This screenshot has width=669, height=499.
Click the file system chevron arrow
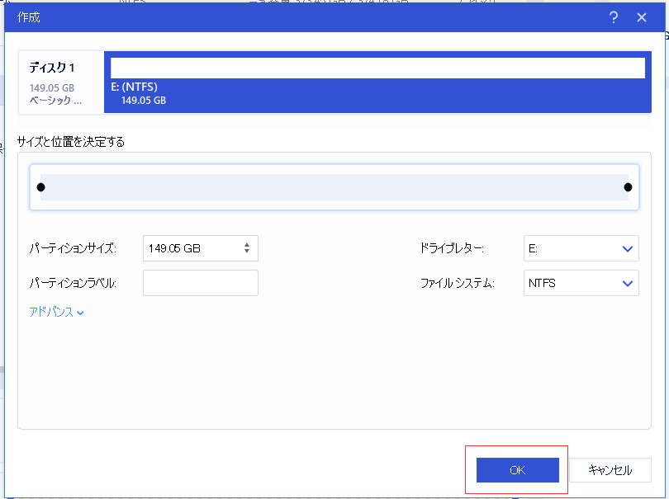tap(628, 282)
